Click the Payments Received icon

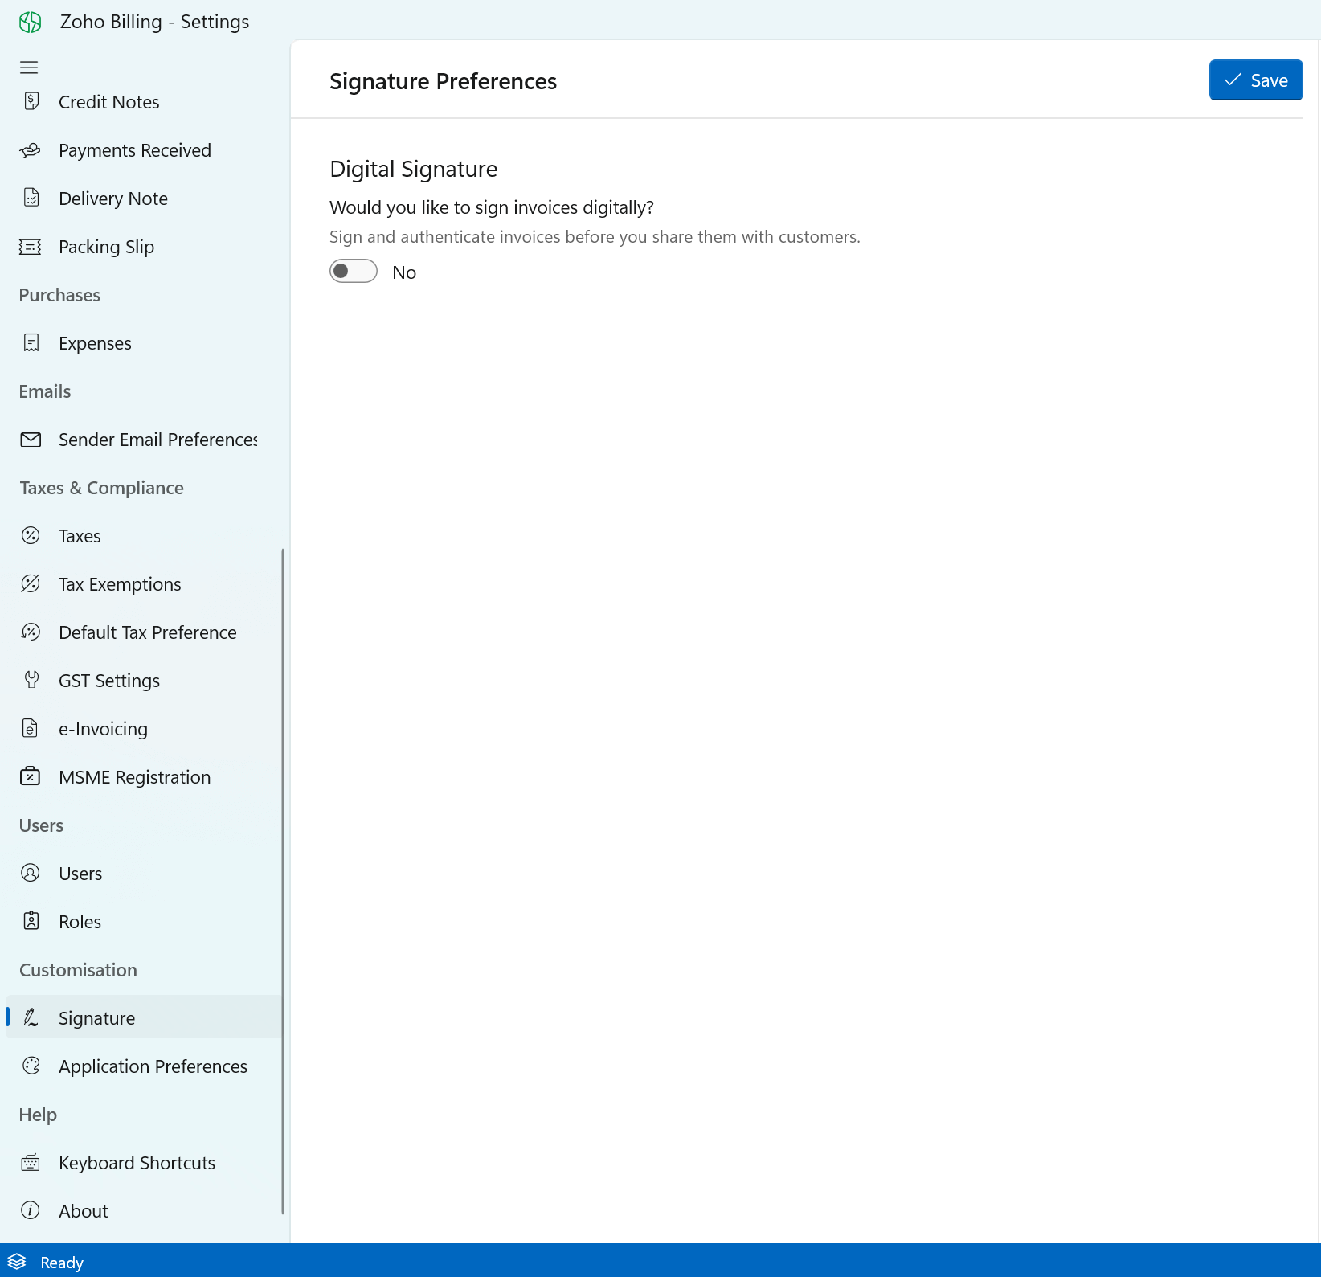31,150
